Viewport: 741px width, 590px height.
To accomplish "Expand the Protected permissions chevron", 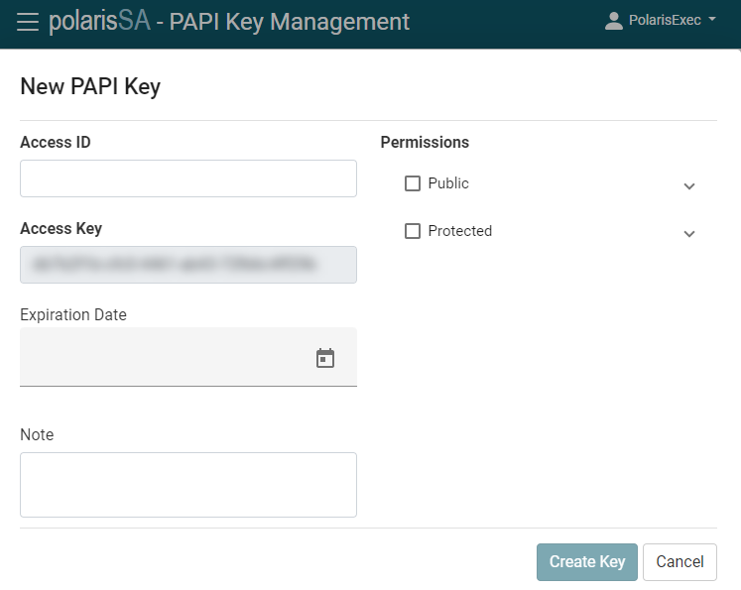I will click(689, 233).
